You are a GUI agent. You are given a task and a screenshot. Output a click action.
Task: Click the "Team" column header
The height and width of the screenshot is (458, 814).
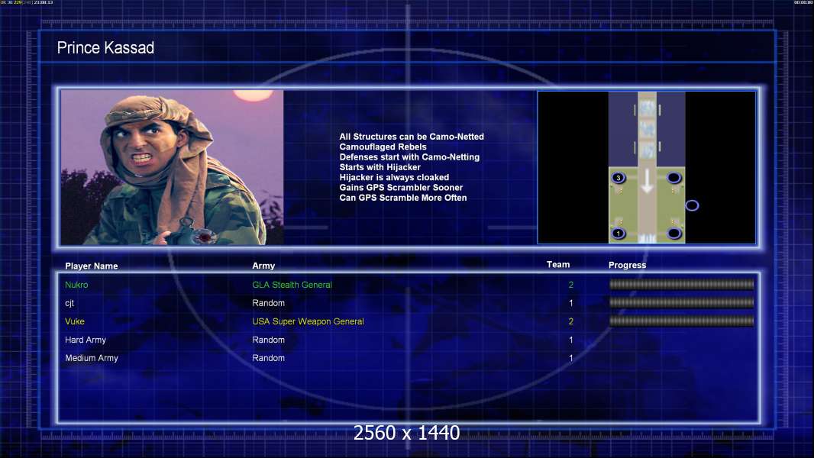tap(558, 265)
